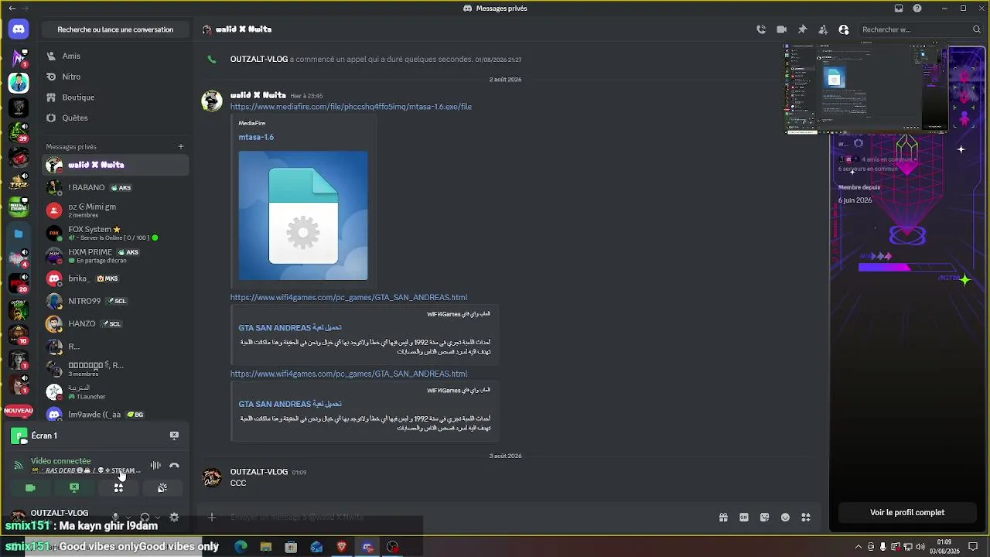990x557 pixels.
Task: Open second wifi4games GTA_SAN_ANDREAS link
Action: click(x=349, y=374)
